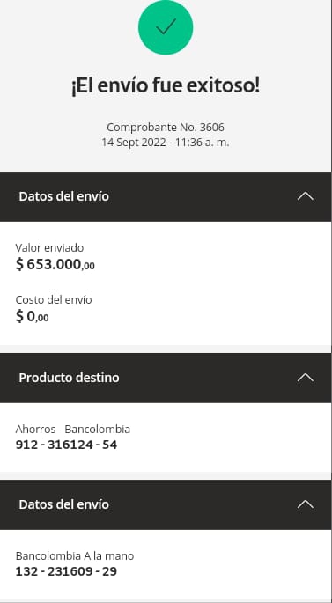This screenshot has height=603, width=332.
Task: Click the dollar sign next to 0,00
Action: (19, 317)
